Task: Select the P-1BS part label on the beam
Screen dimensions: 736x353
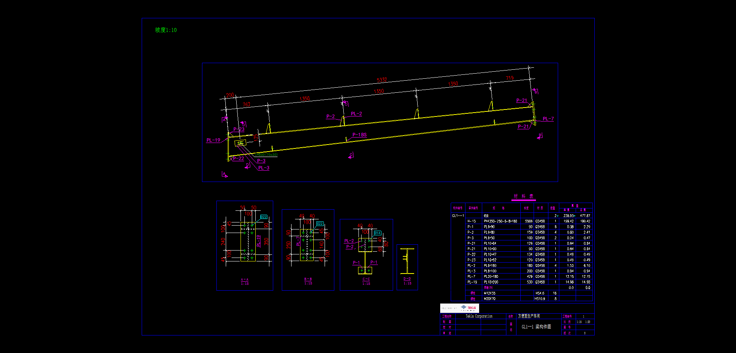Action: [x=359, y=135]
